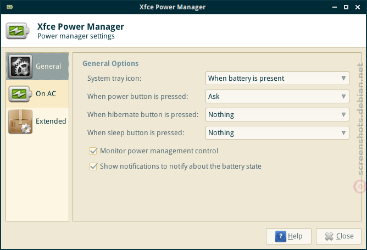Click the blue question mark Help icon
The width and height of the screenshot is (367, 250).
point(281,236)
